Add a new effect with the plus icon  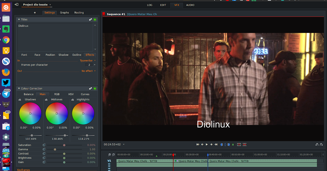point(35,12)
